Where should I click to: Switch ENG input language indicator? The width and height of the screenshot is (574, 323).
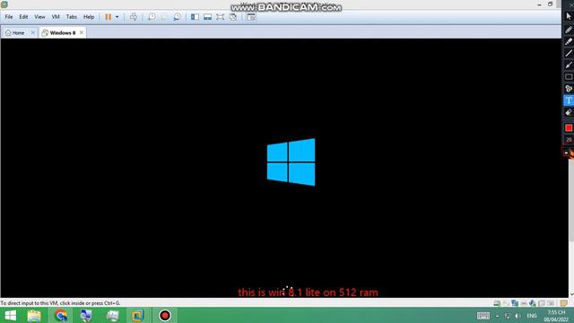point(532,316)
